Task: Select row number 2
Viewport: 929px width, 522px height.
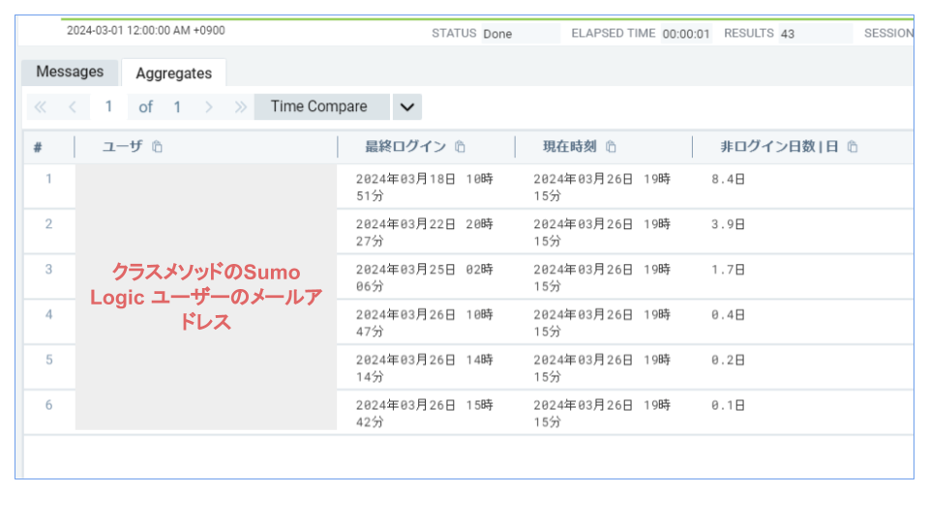Action: (x=48, y=223)
